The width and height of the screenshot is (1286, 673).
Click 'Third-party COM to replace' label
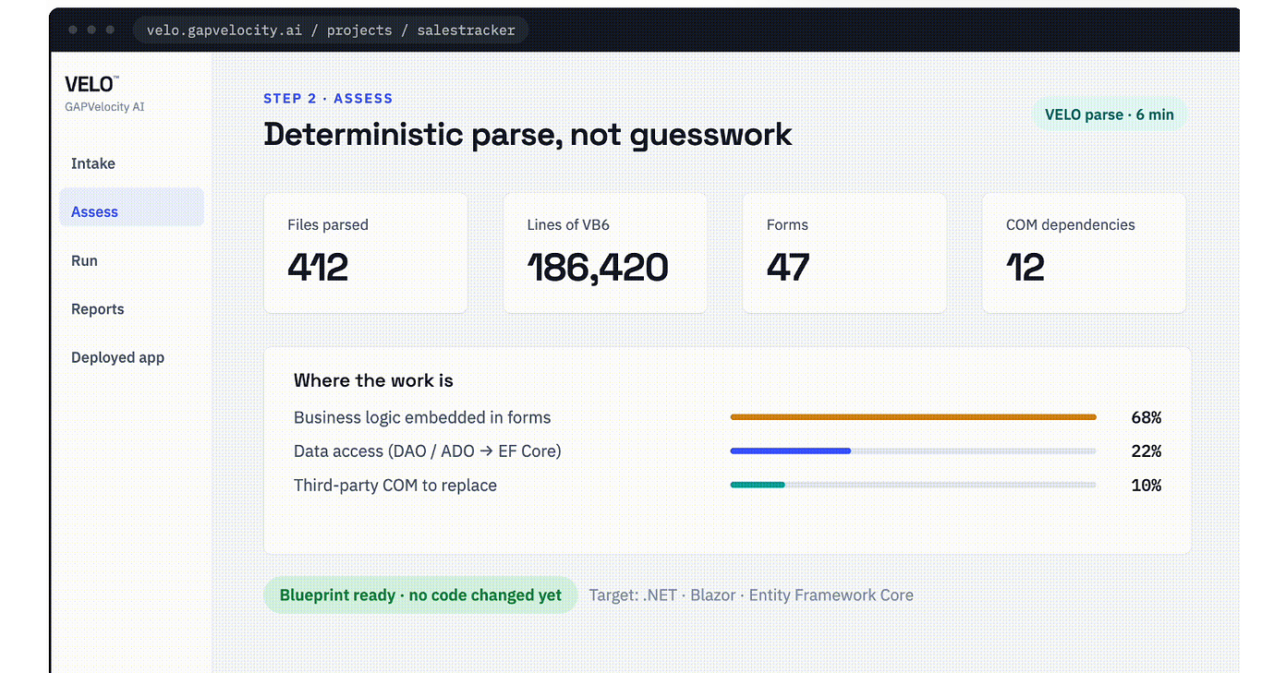[395, 485]
